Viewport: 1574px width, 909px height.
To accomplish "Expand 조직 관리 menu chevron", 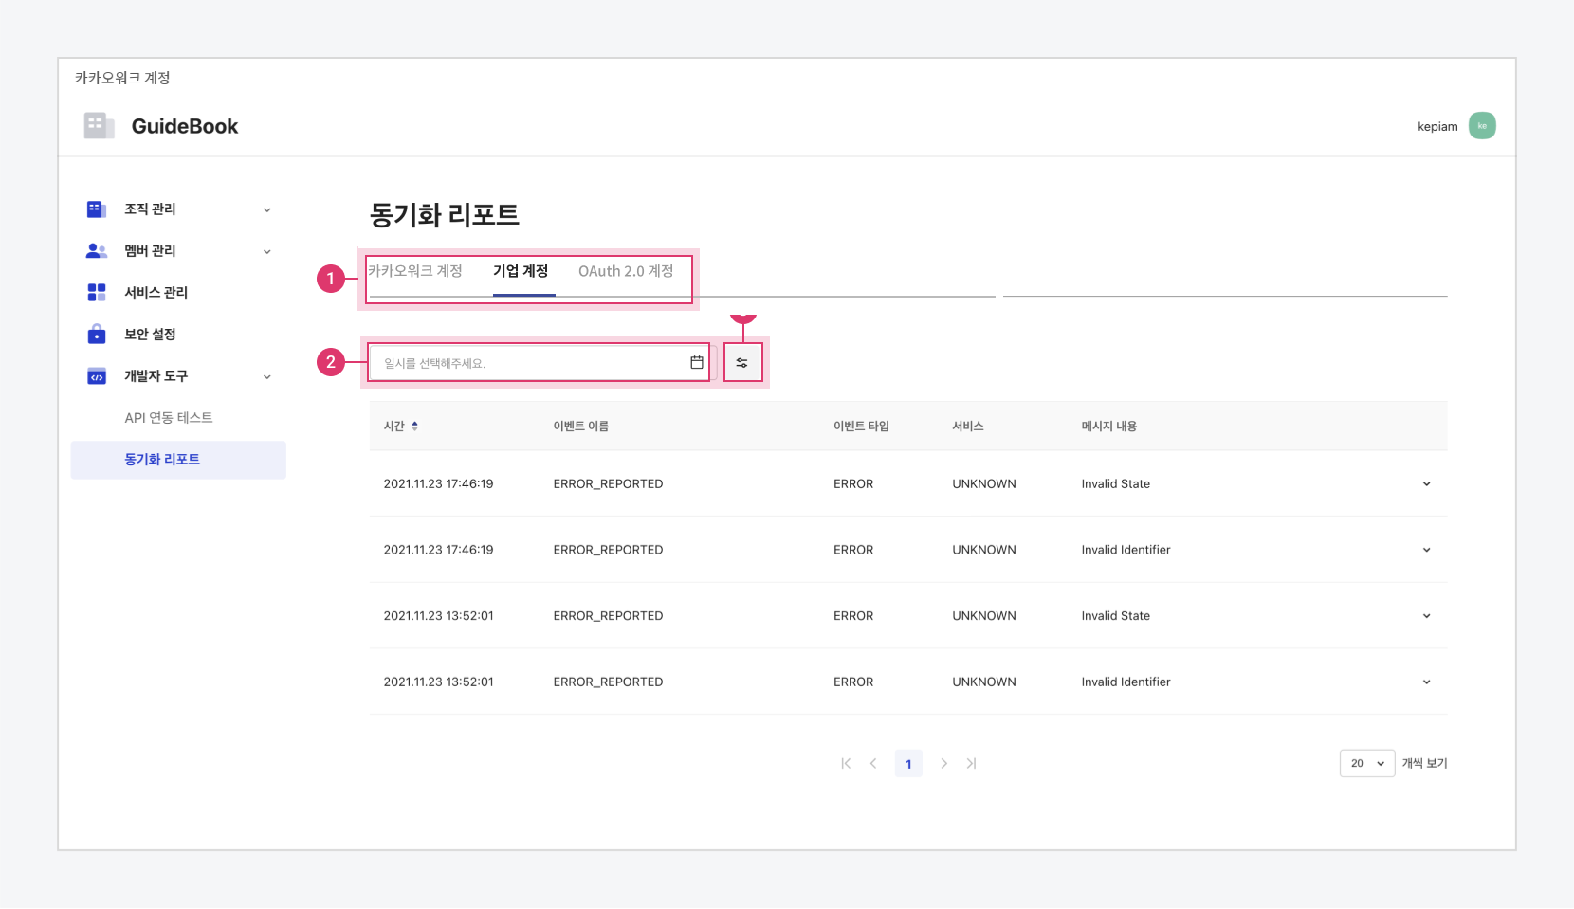I will (x=267, y=210).
